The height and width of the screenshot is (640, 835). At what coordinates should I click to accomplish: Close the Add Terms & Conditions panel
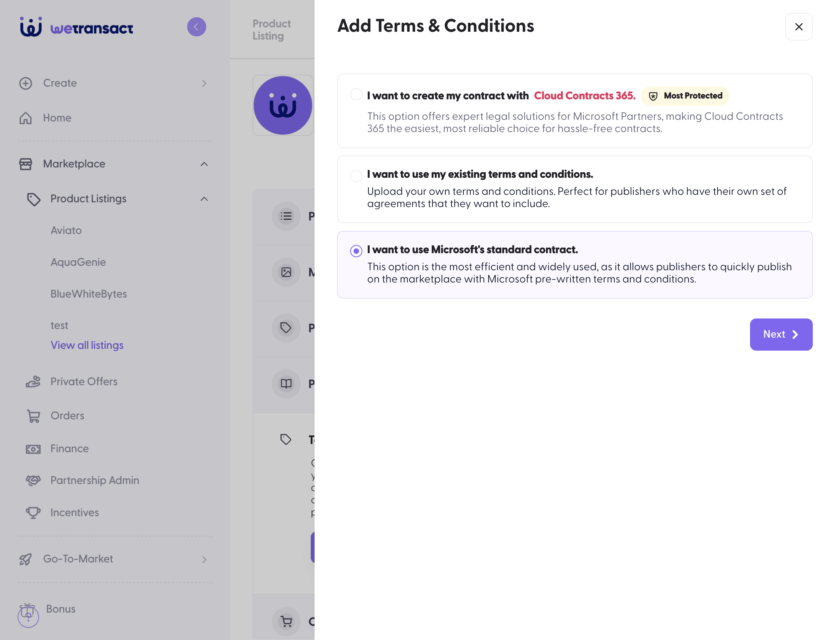[799, 27]
